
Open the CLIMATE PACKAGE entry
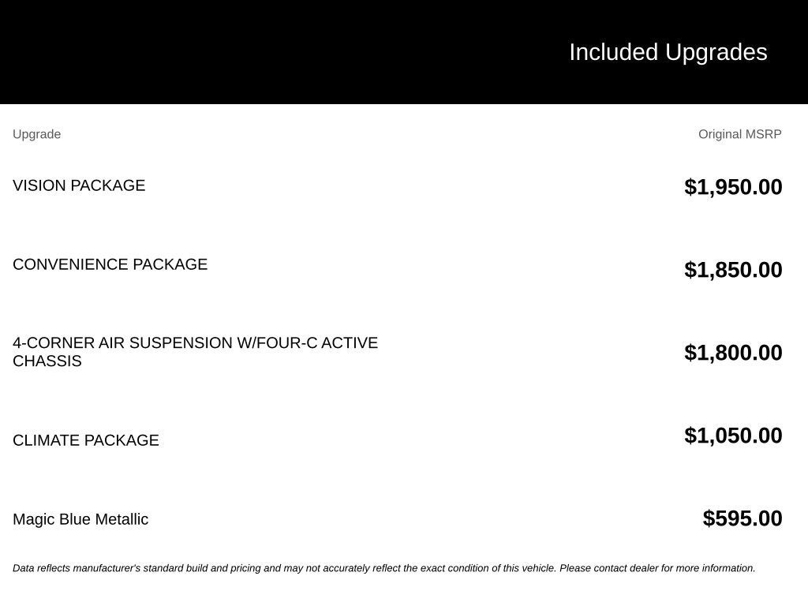click(x=85, y=440)
